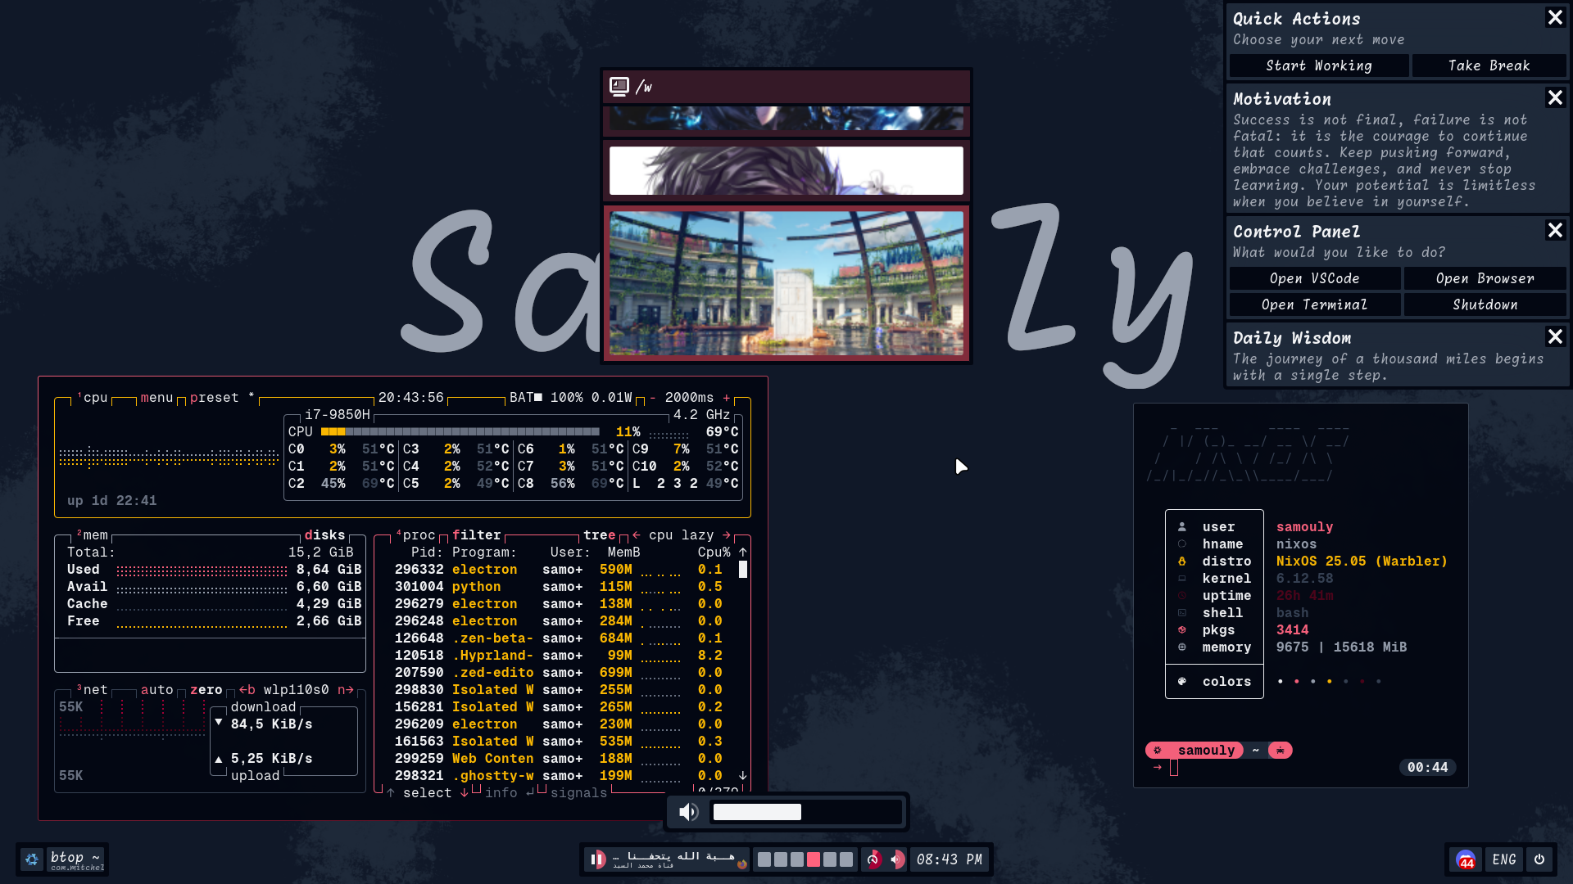Switch to the first workspace square
Screen dimensions: 1573x884
[x=764, y=859]
